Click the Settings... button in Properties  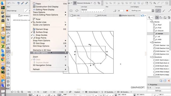tap(159, 91)
